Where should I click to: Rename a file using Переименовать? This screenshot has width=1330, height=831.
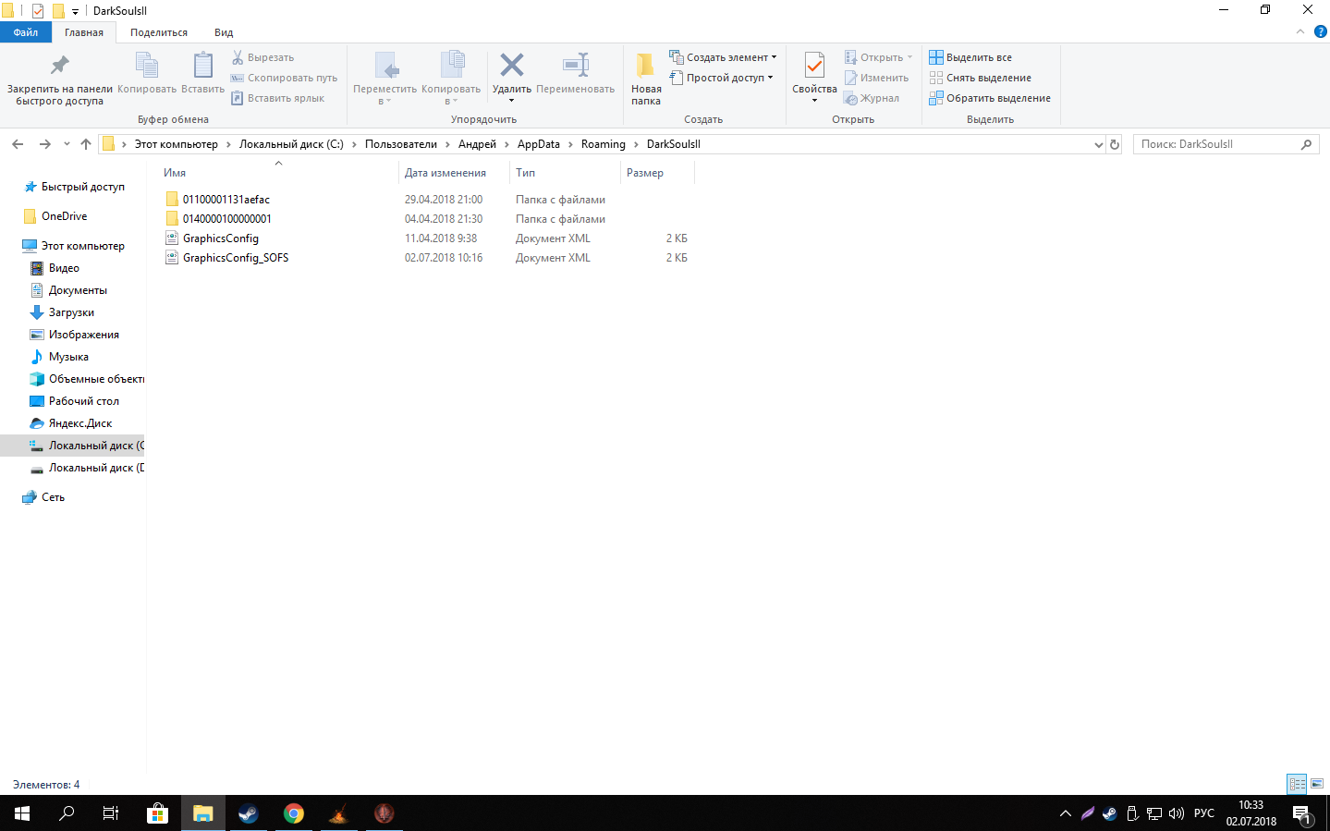pyautogui.click(x=575, y=78)
